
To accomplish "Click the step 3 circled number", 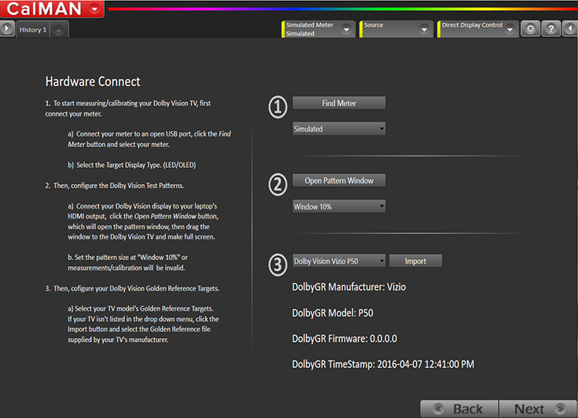I will (x=277, y=264).
